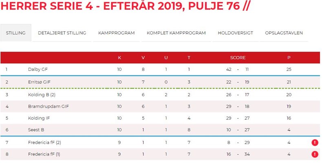Viewport: 322px width, 163px height.
Task: Go to the Holdoversigt tab
Action: click(236, 33)
